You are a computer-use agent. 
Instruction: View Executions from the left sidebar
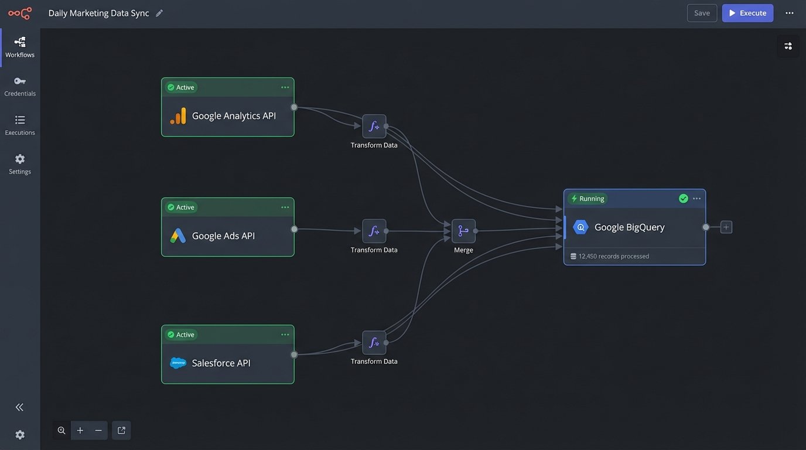coord(19,125)
